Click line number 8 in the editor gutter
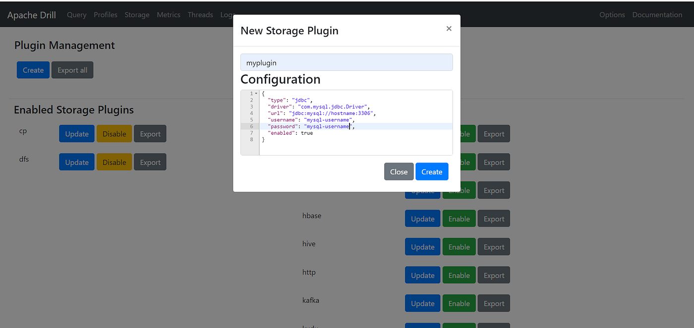Screen dimensions: 694x328 (252, 139)
